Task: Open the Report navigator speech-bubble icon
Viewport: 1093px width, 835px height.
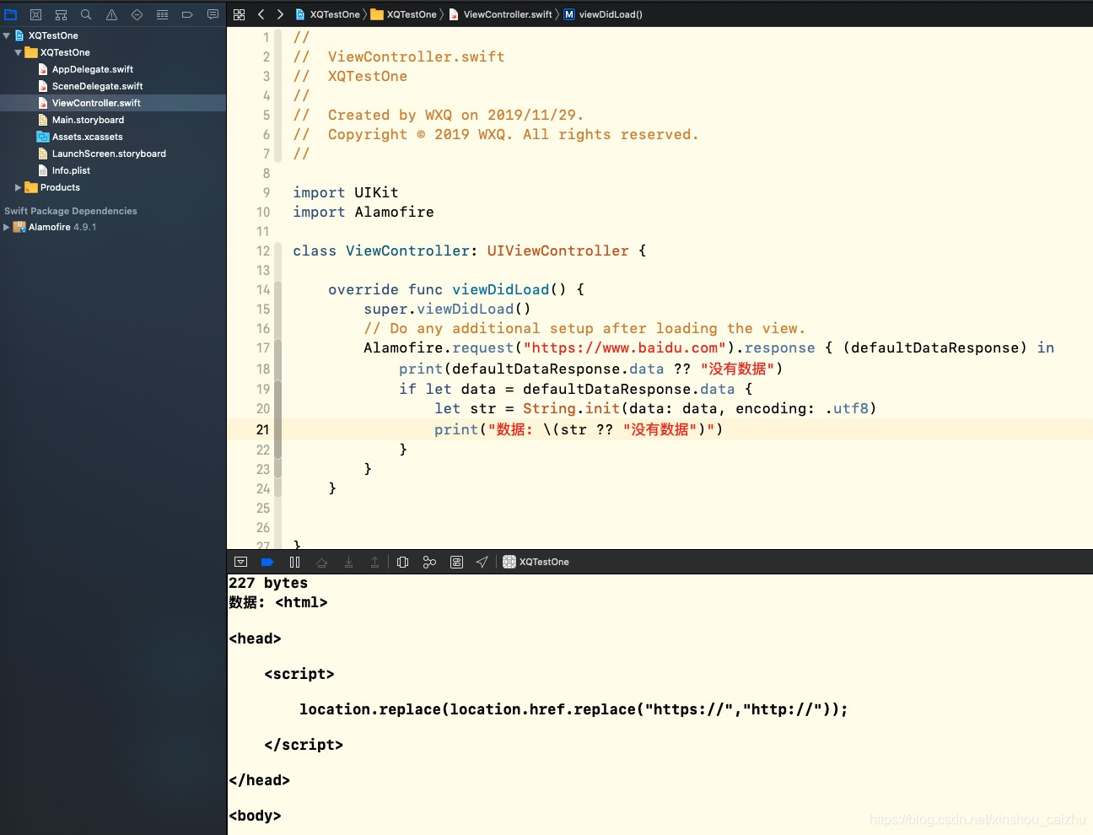Action: pyautogui.click(x=213, y=14)
